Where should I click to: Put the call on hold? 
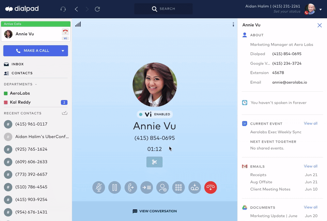114,187
